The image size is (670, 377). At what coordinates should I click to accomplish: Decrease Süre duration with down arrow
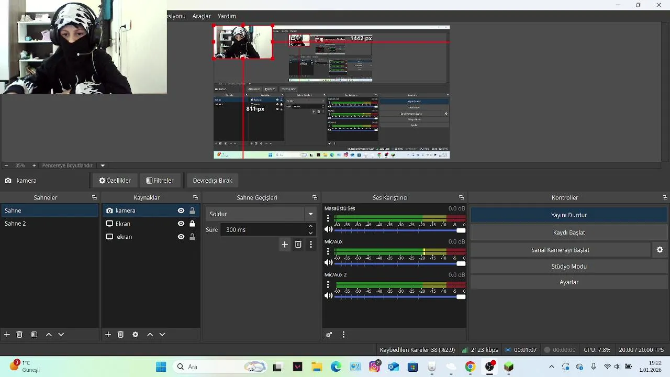pos(310,233)
